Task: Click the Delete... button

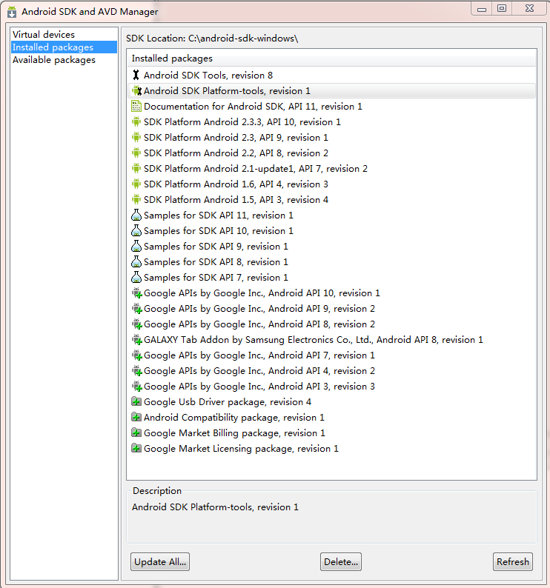Action: click(341, 561)
